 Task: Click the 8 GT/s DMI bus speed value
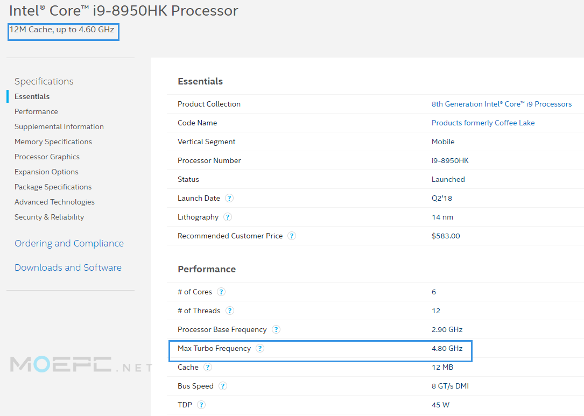pos(450,386)
